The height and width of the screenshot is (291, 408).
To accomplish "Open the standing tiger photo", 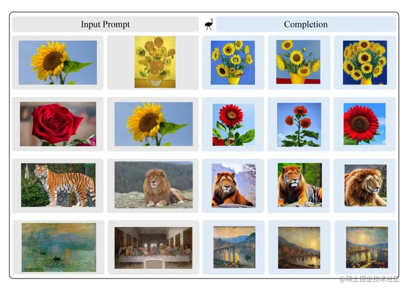I will coord(58,185).
